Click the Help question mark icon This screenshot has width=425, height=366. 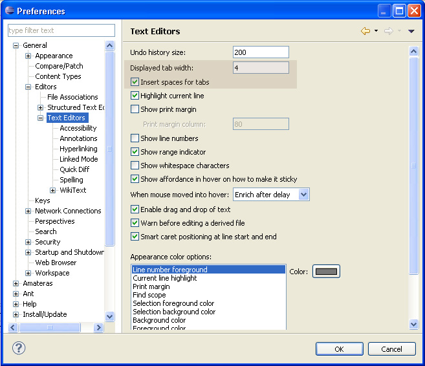19,348
